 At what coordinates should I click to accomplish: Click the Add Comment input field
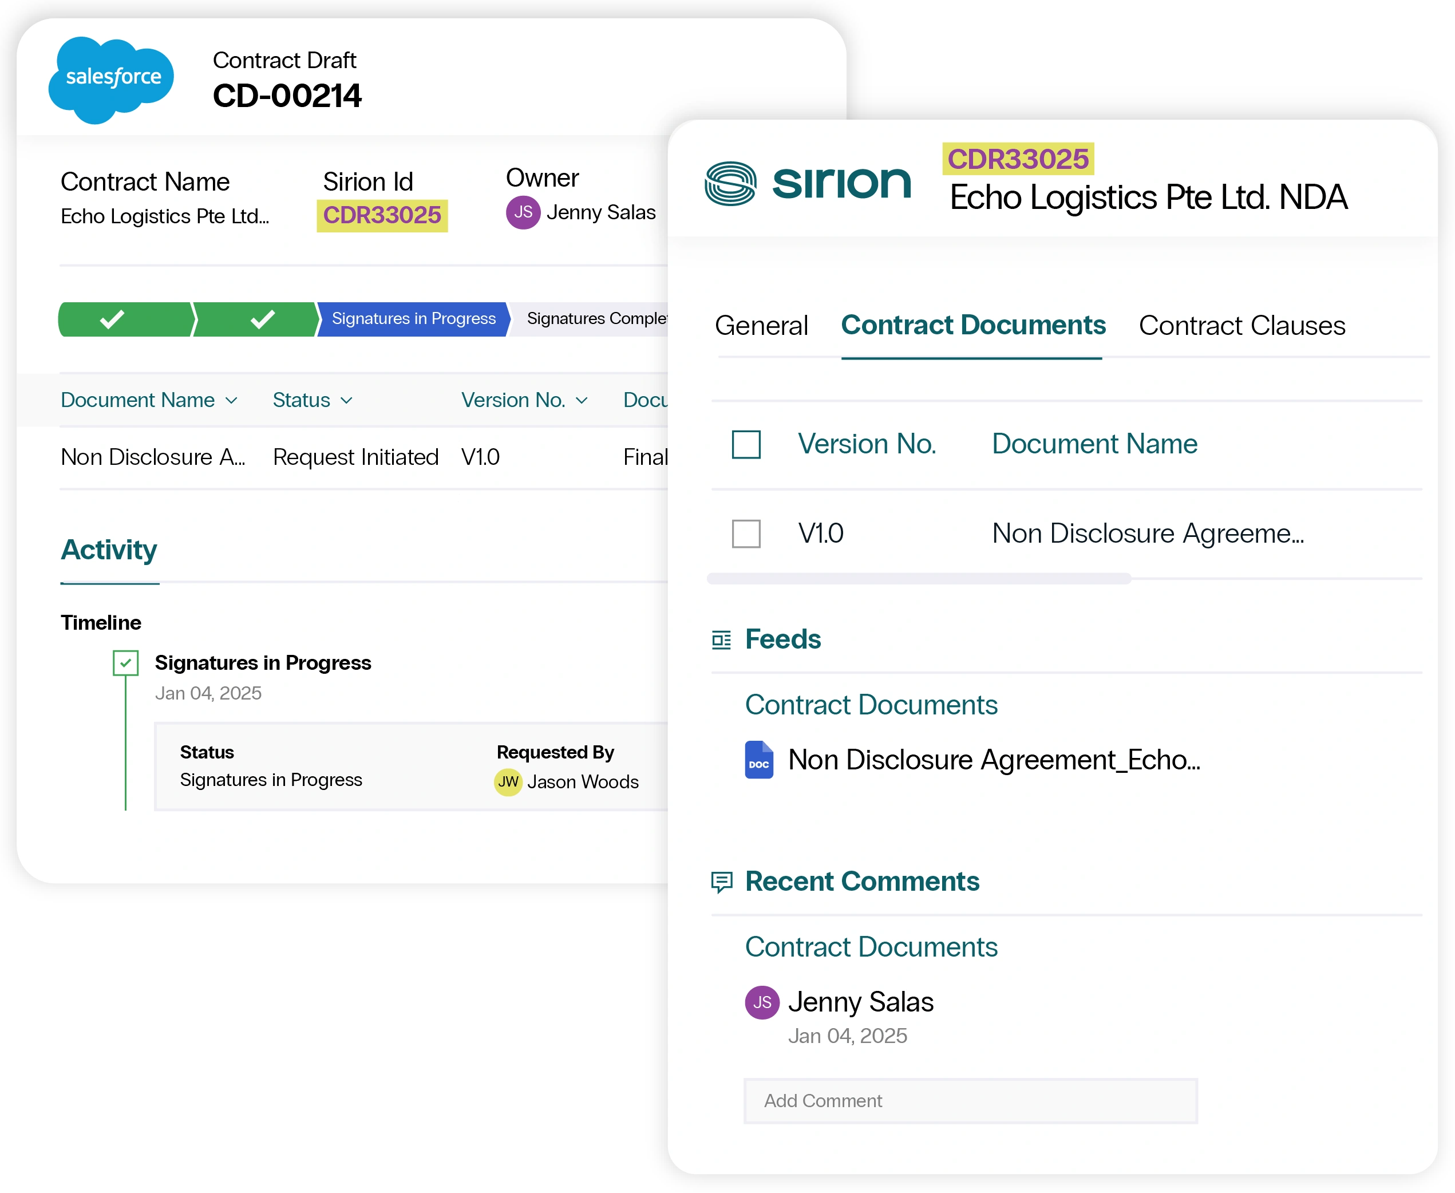(970, 1101)
